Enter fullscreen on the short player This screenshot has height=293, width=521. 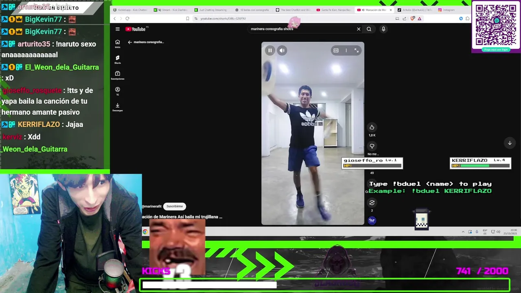click(x=357, y=50)
